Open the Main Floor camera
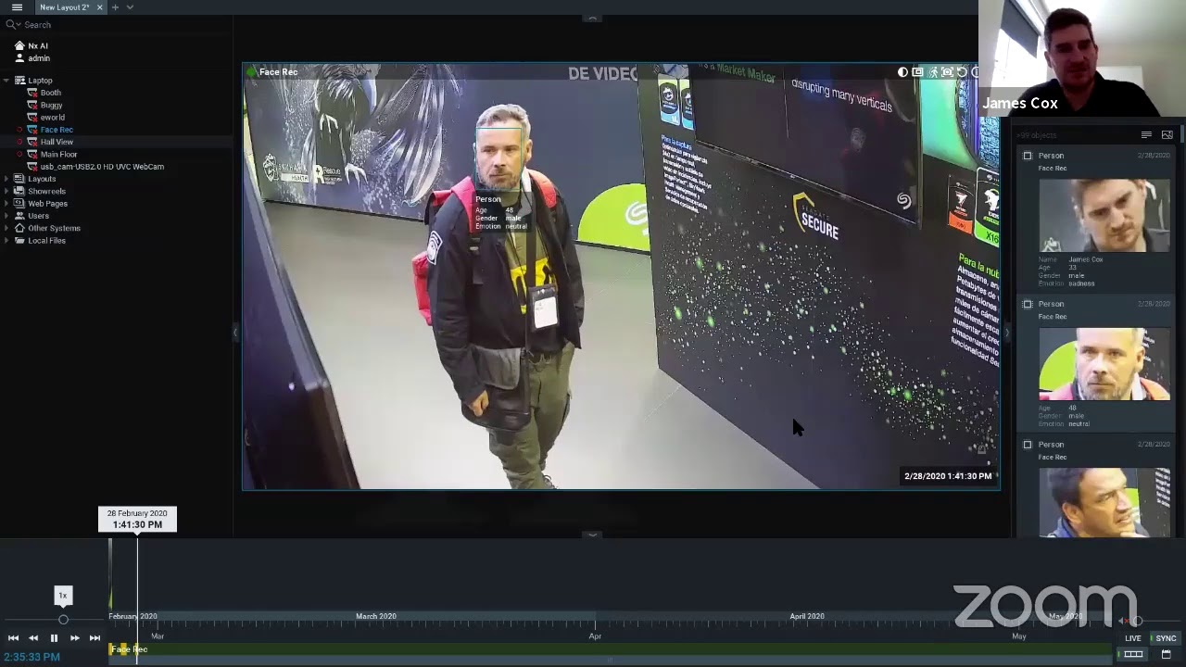This screenshot has width=1186, height=667. [58, 155]
